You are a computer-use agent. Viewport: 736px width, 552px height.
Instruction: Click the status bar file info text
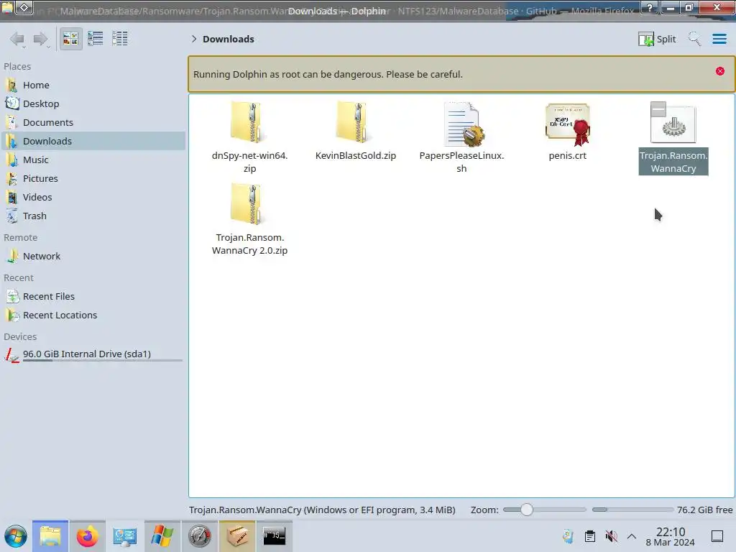[x=322, y=510]
